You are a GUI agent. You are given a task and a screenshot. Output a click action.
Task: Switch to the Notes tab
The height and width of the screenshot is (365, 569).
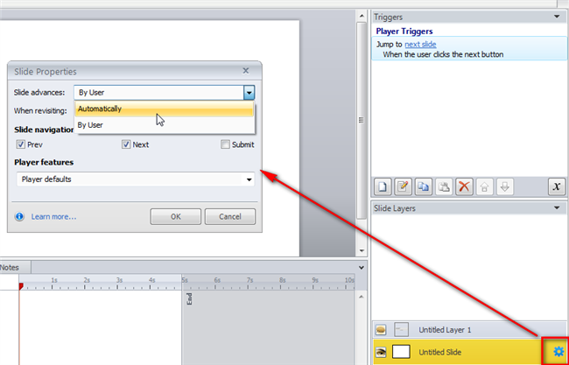[x=10, y=267]
